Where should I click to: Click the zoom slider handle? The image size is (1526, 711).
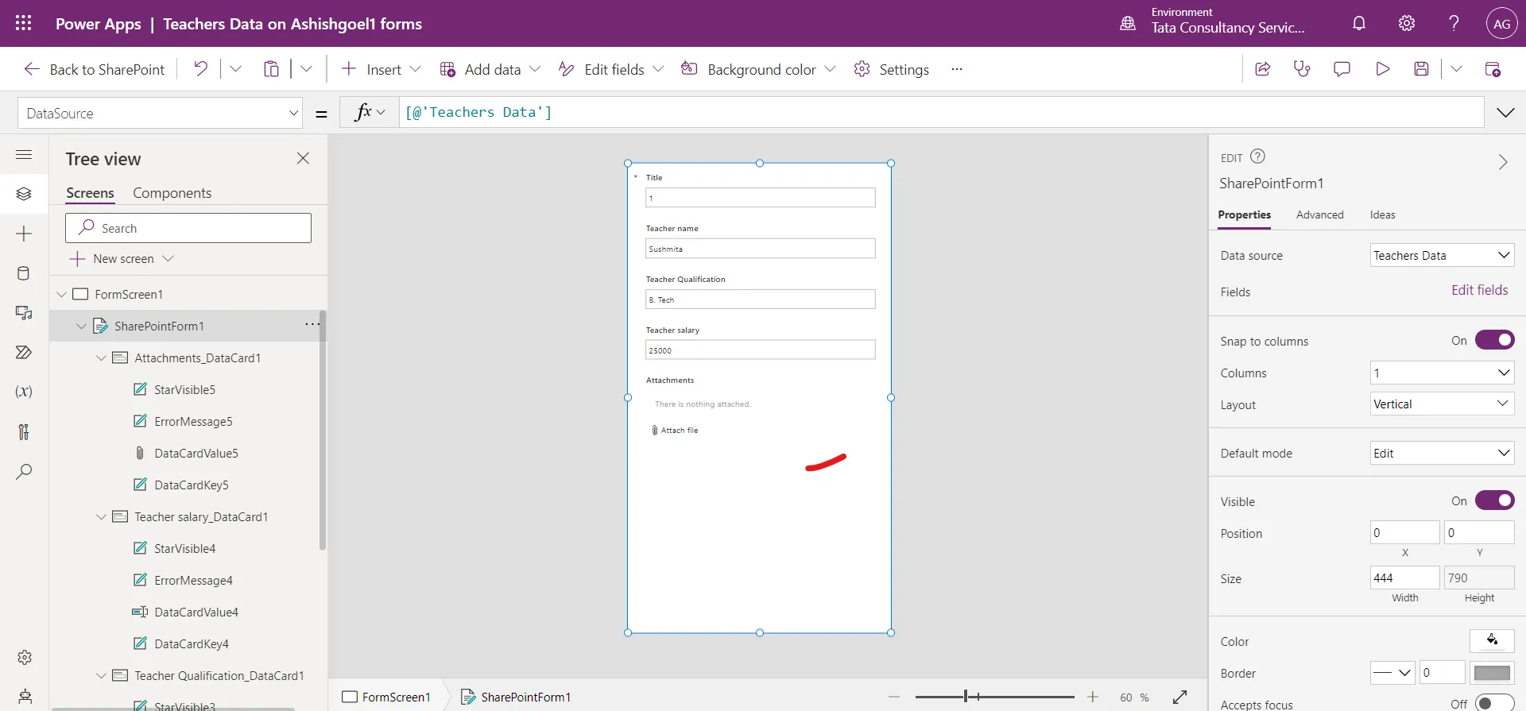click(x=966, y=697)
